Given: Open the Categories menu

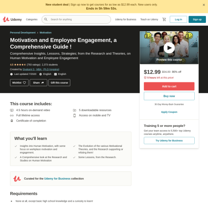Looking at the screenshot, I should (32, 20).
